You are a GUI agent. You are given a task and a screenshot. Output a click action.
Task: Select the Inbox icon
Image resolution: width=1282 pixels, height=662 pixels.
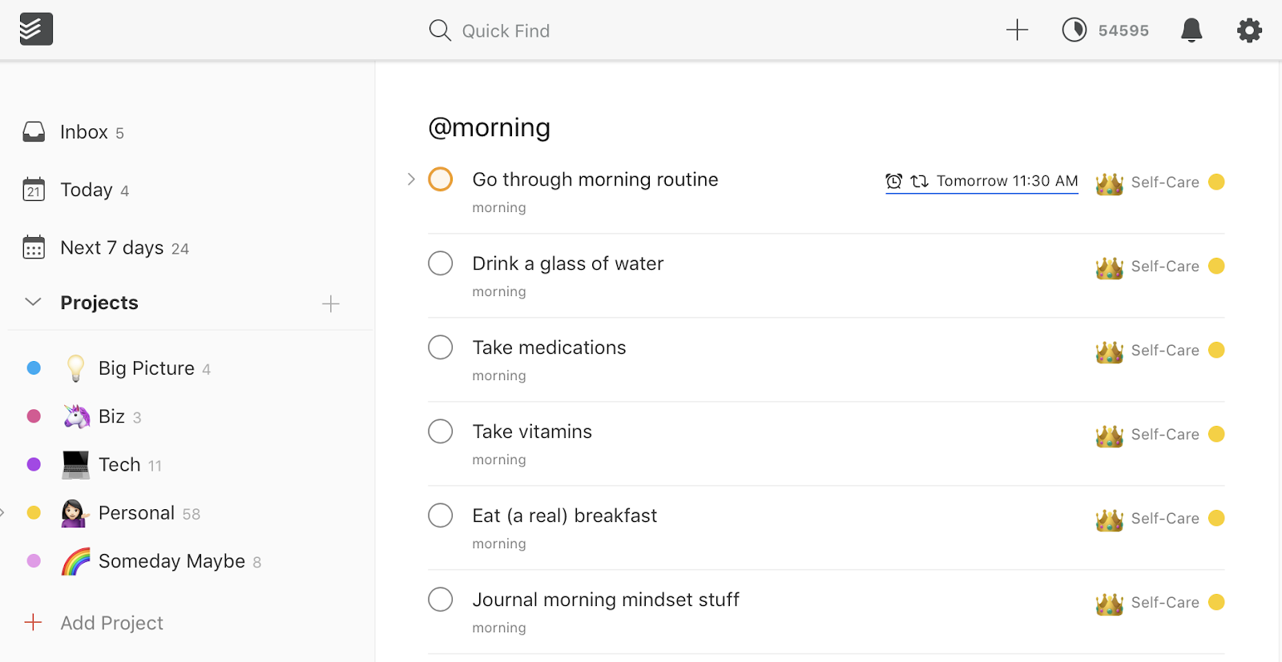[x=34, y=131]
